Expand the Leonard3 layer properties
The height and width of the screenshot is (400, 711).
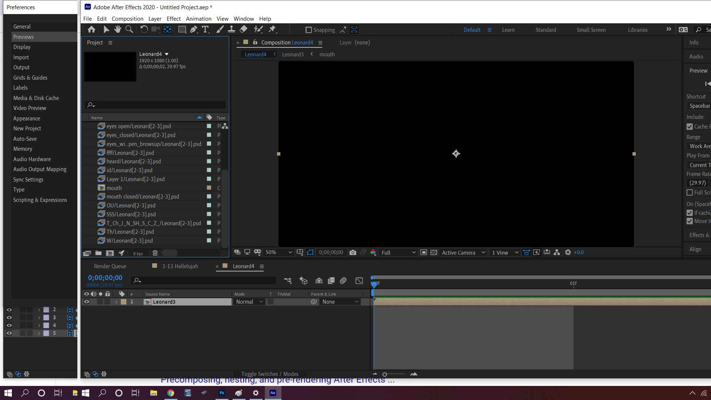pos(116,302)
